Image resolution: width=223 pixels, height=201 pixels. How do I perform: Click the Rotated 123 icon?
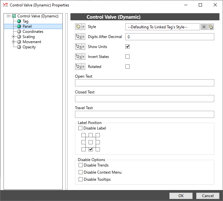(78, 66)
